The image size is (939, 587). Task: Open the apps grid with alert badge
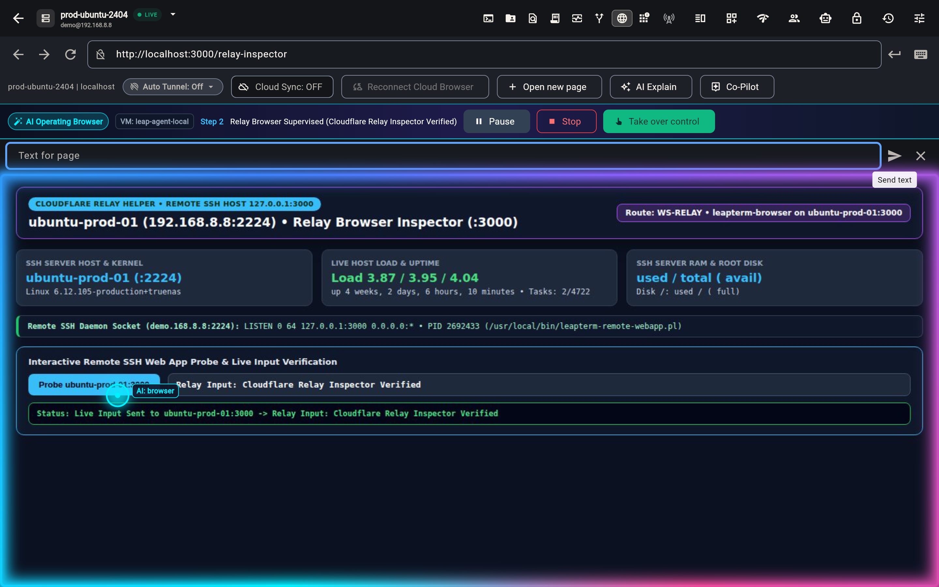(644, 18)
